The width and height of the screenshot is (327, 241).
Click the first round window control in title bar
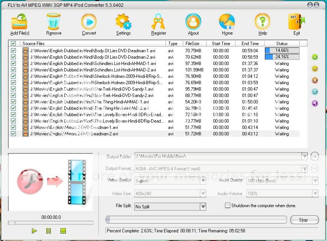pyautogui.click(x=310, y=5)
